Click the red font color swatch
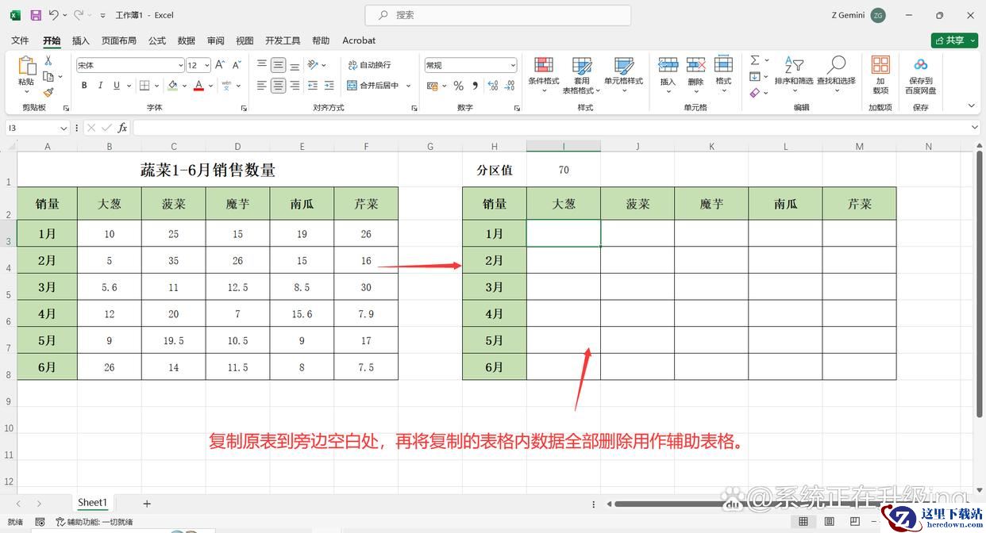986x533 pixels. (198, 86)
